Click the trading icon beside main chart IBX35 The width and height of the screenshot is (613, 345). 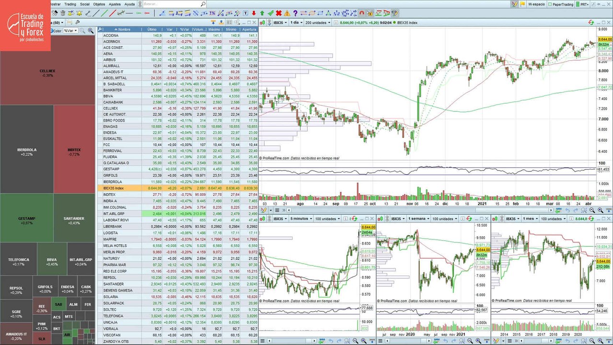click(262, 22)
